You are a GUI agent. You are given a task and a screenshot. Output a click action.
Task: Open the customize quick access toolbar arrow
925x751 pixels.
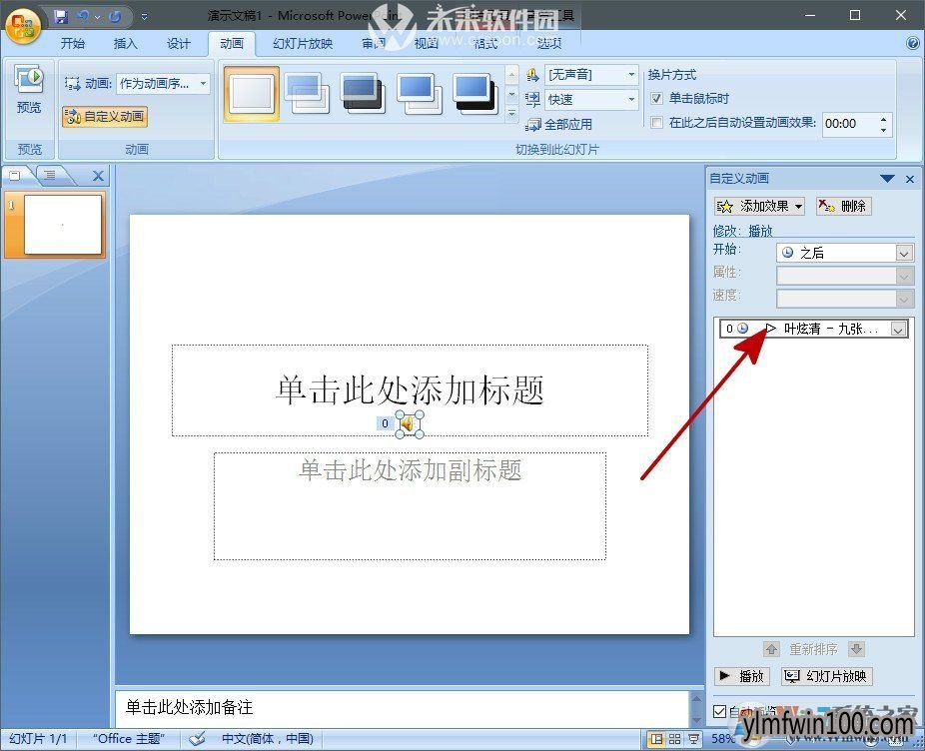click(x=145, y=17)
